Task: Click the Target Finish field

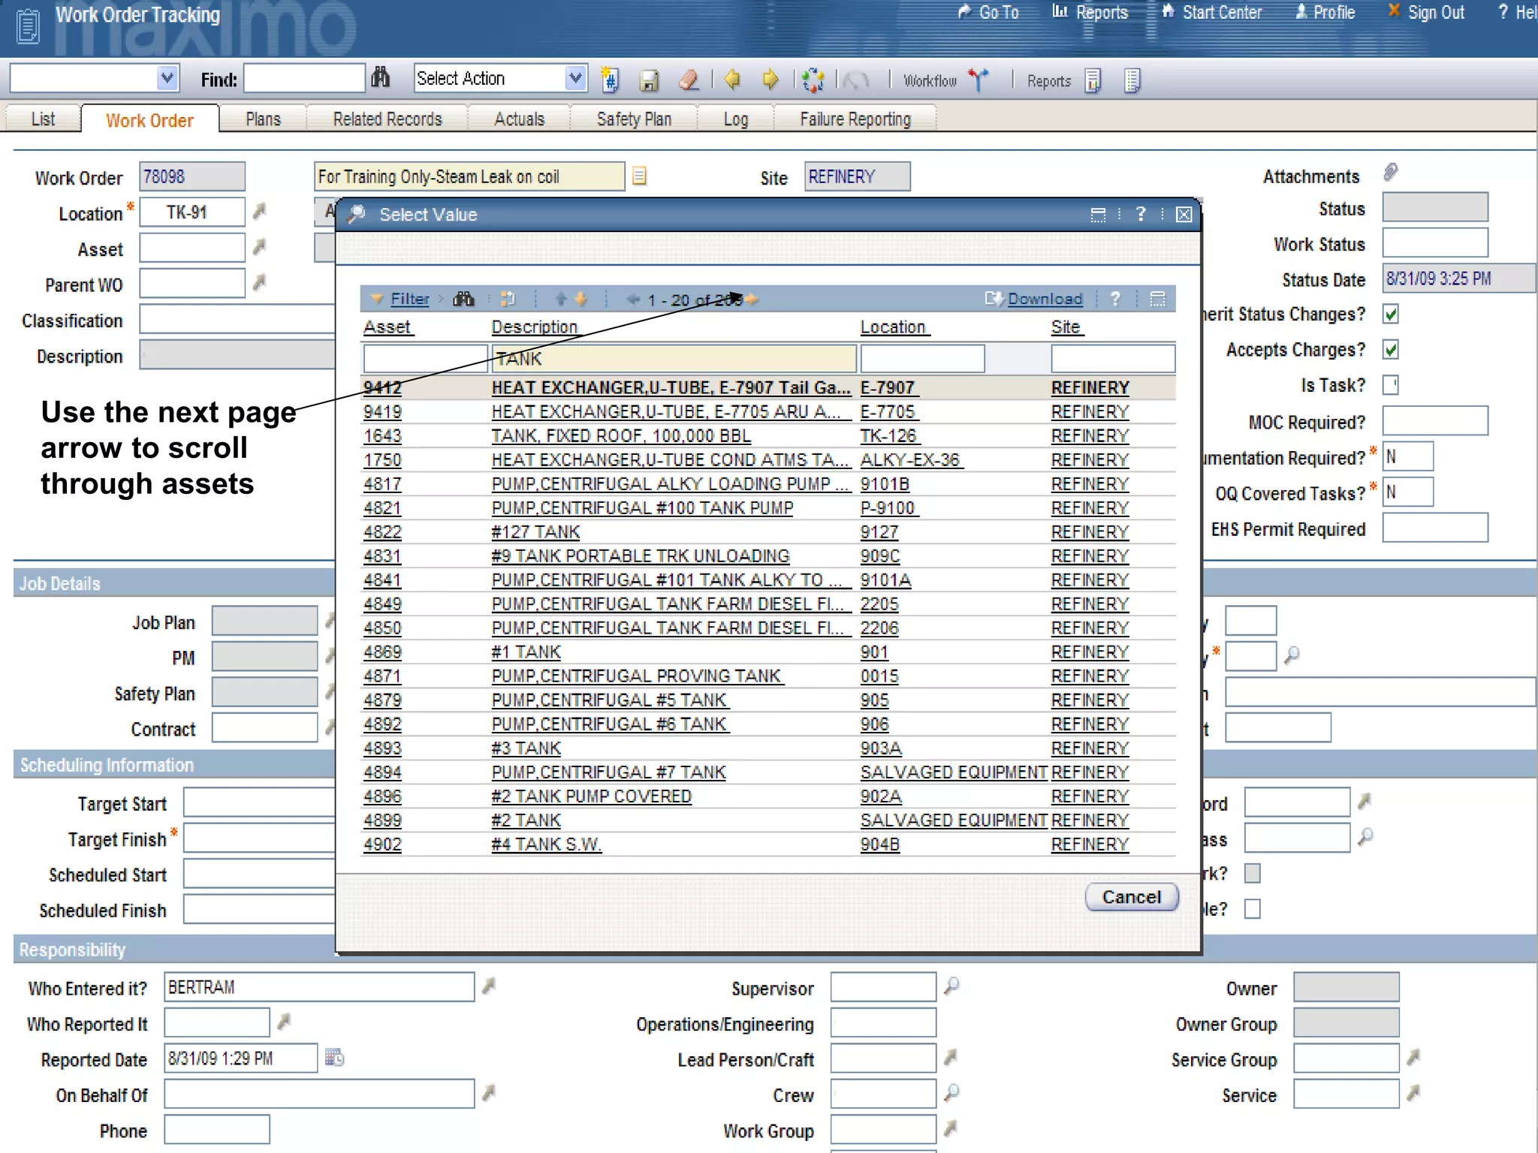Action: pyautogui.click(x=260, y=838)
